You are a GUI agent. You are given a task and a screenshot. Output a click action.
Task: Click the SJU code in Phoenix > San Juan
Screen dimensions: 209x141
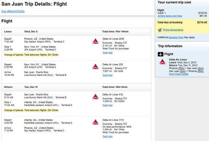(x=201, y=68)
